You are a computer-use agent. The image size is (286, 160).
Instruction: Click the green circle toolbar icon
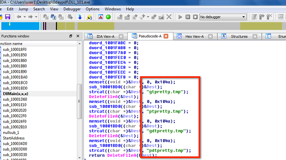(x=108, y=17)
